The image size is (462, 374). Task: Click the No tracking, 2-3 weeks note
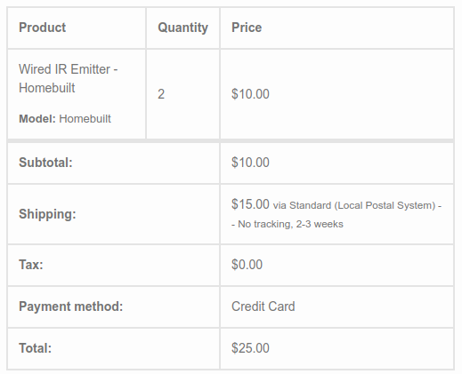click(x=290, y=224)
